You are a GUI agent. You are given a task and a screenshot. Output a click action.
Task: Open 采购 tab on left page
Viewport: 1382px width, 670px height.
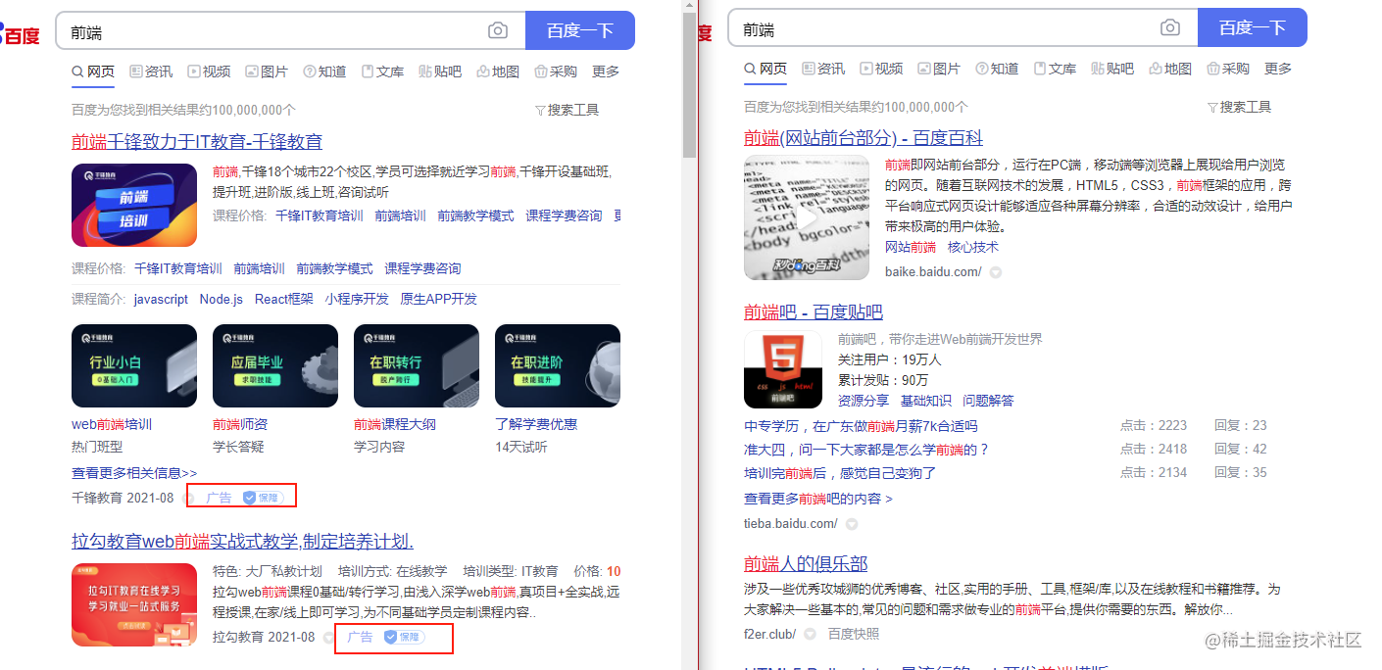pyautogui.click(x=556, y=72)
